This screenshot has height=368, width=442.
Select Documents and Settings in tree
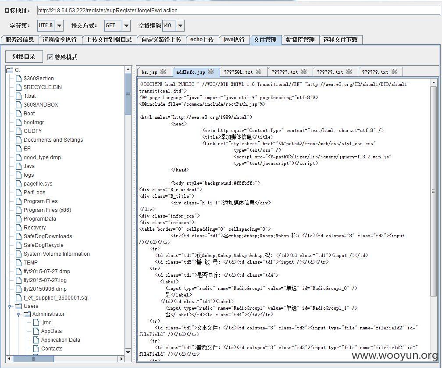[x=53, y=139]
